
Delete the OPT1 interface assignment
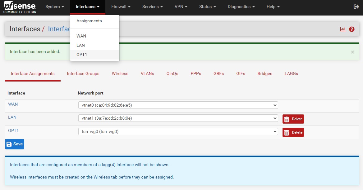(x=293, y=132)
